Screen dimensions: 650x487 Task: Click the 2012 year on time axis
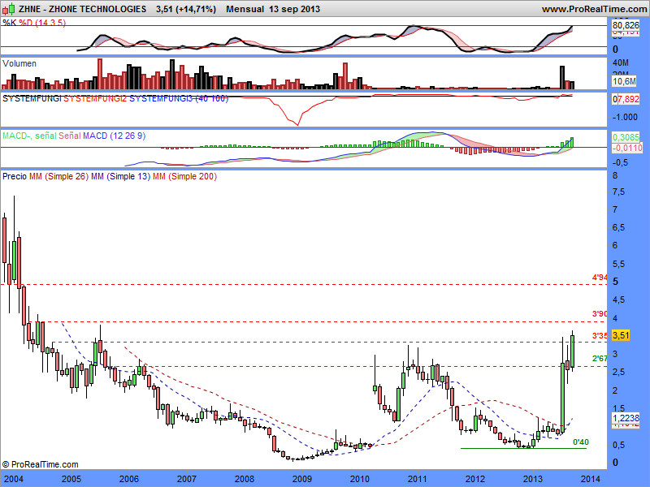coord(474,479)
